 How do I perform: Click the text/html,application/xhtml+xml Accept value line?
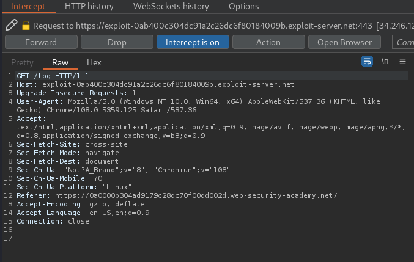point(211,127)
